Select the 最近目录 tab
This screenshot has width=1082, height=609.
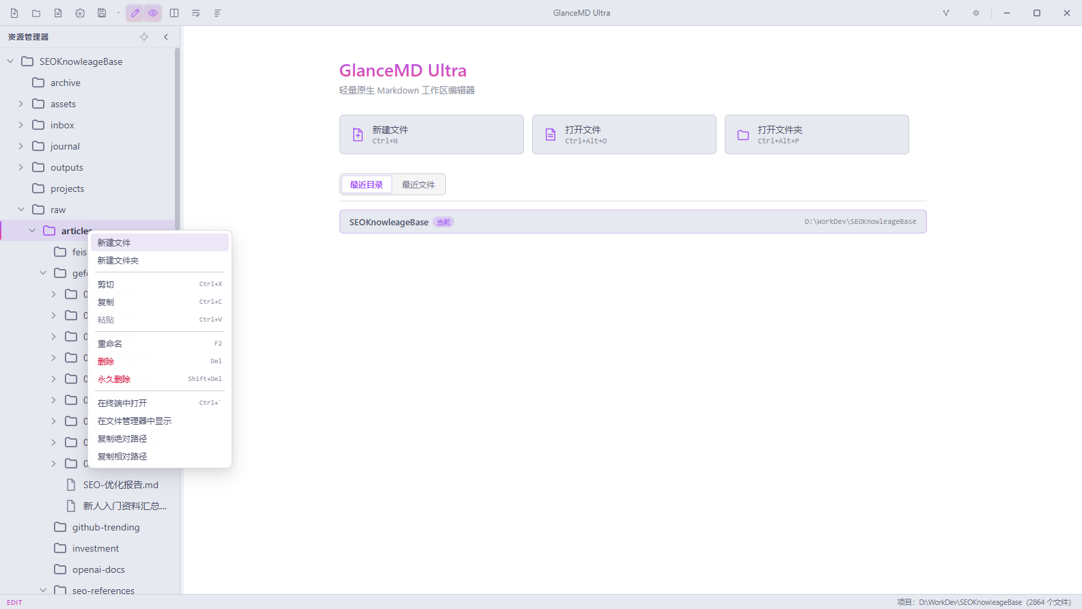click(x=367, y=184)
